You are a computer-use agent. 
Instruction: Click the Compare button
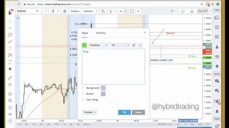[75, 11]
